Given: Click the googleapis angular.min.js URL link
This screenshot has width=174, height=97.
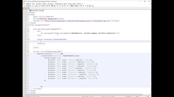Looking at the screenshot, I should [x=77, y=21].
